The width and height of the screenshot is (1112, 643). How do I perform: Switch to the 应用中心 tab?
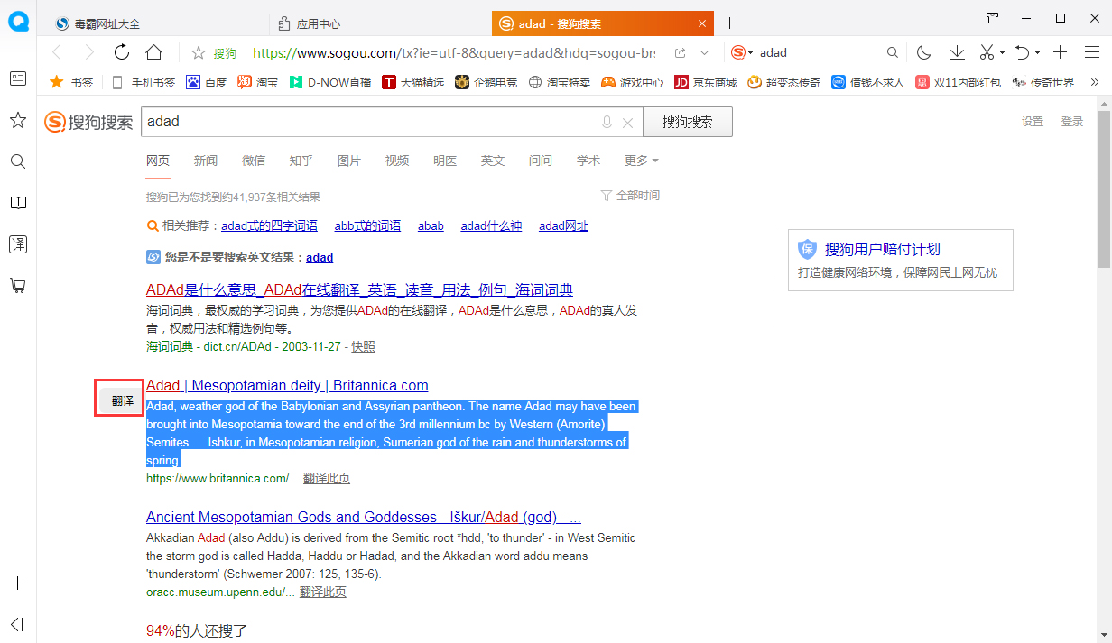click(x=380, y=23)
